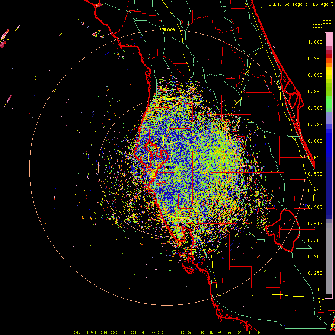This screenshot has width=335, height=335.
Task: Select the 0.840 scale value
Action: pyautogui.click(x=315, y=92)
